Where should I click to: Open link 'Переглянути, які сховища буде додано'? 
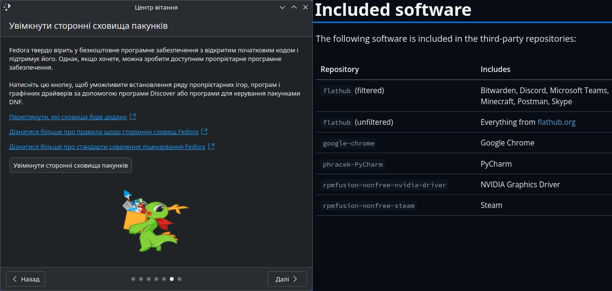coord(68,117)
